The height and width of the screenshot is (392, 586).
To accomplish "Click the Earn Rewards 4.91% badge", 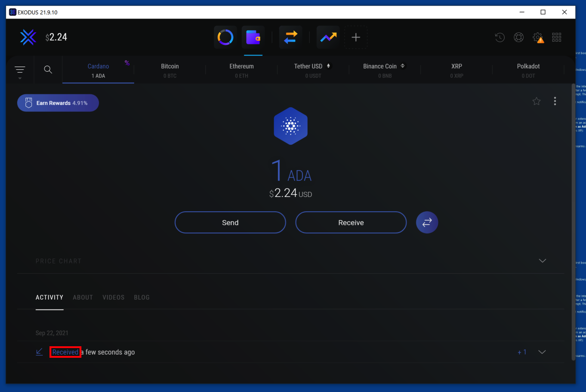I will click(x=58, y=103).
